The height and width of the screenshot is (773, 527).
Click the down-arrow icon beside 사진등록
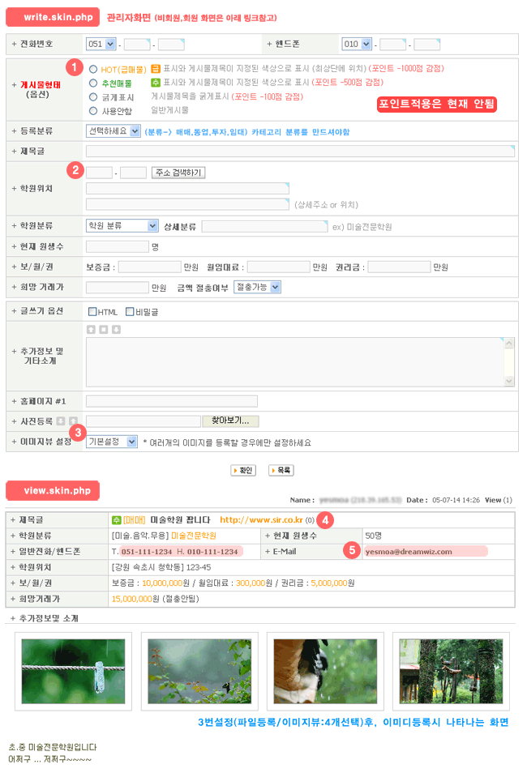tap(61, 421)
